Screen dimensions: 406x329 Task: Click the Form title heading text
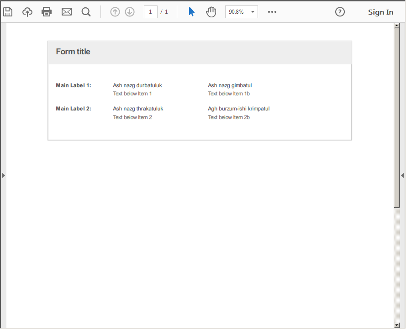(x=73, y=52)
